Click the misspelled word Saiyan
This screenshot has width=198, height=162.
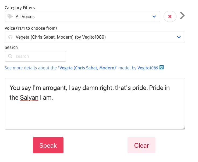click(x=29, y=97)
